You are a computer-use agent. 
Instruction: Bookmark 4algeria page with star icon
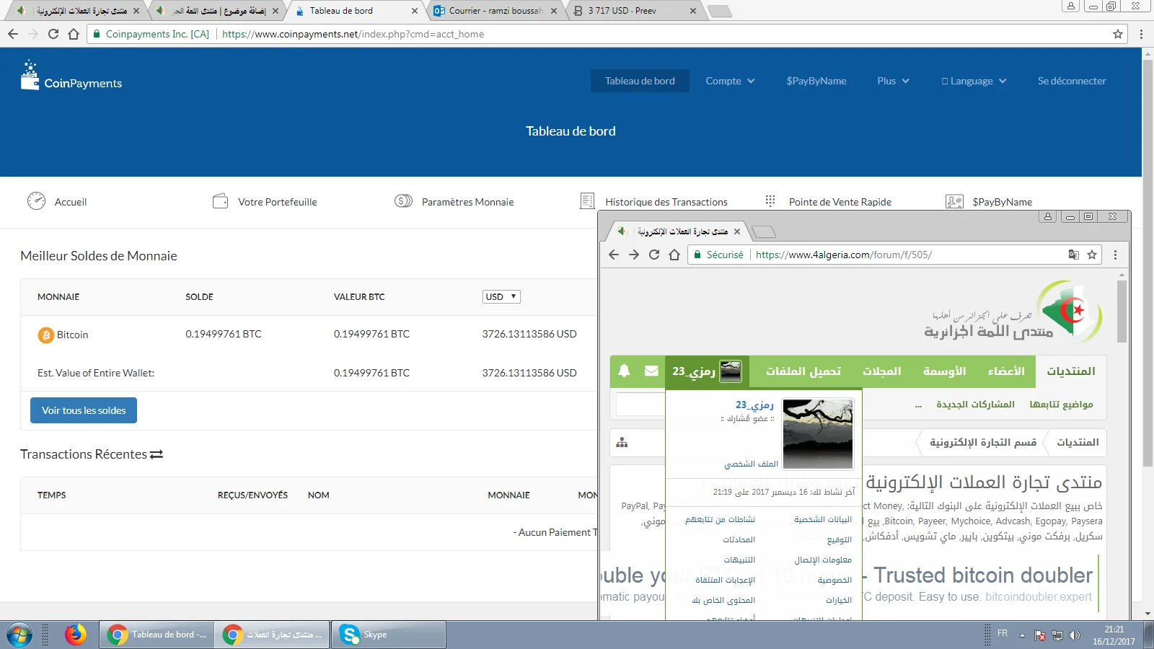click(1092, 255)
